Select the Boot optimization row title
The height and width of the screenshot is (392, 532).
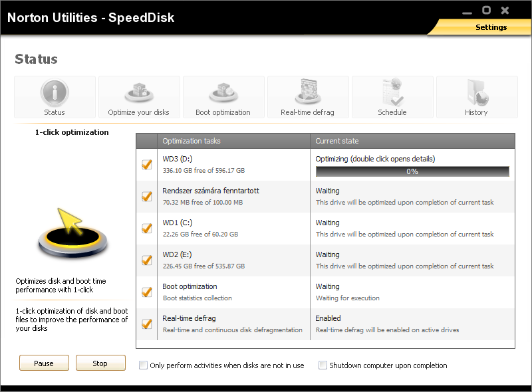[190, 286]
